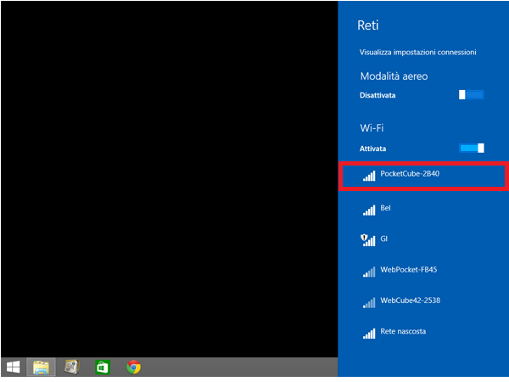Toggle the Modalità aereo switch
This screenshot has height=382, width=509.
pyautogui.click(x=472, y=95)
